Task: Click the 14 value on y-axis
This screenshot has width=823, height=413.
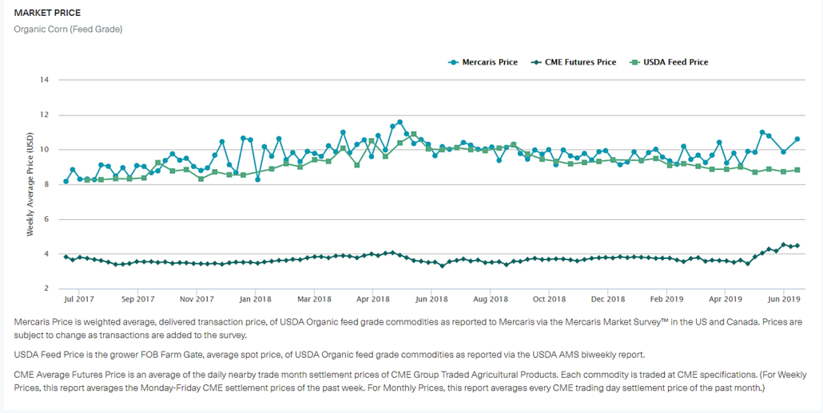Action: pyautogui.click(x=45, y=80)
